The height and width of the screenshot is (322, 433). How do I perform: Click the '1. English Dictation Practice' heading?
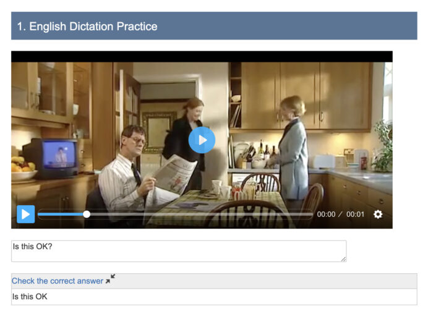[87, 27]
